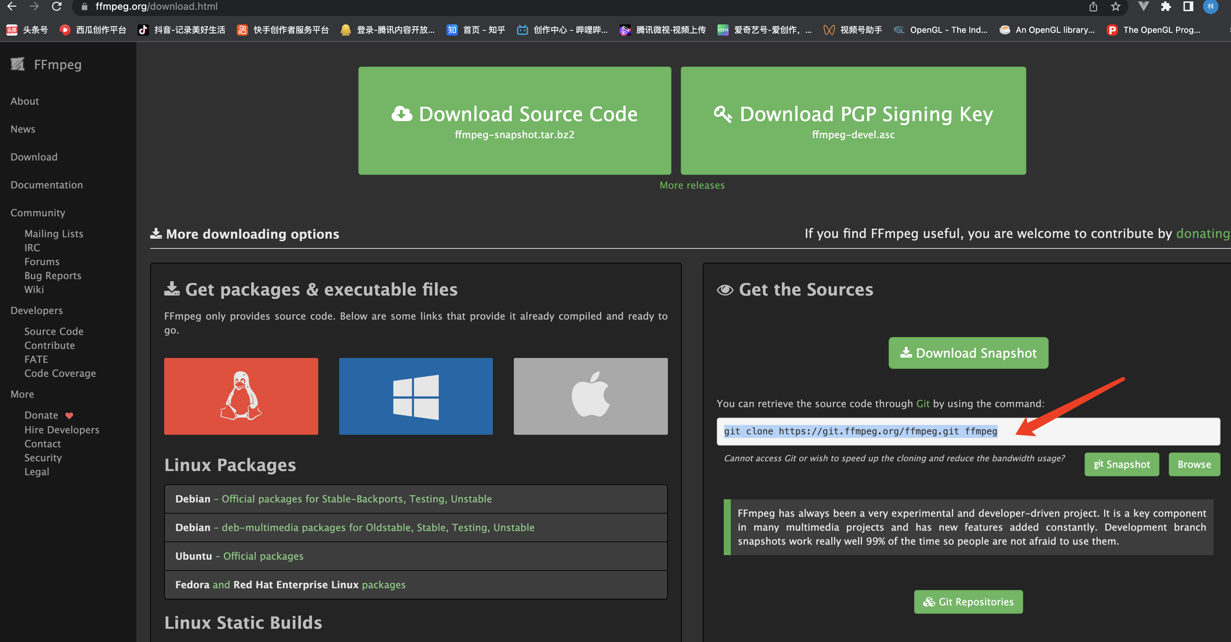1231x642 pixels.
Task: Click the Browse button
Action: [x=1194, y=464]
